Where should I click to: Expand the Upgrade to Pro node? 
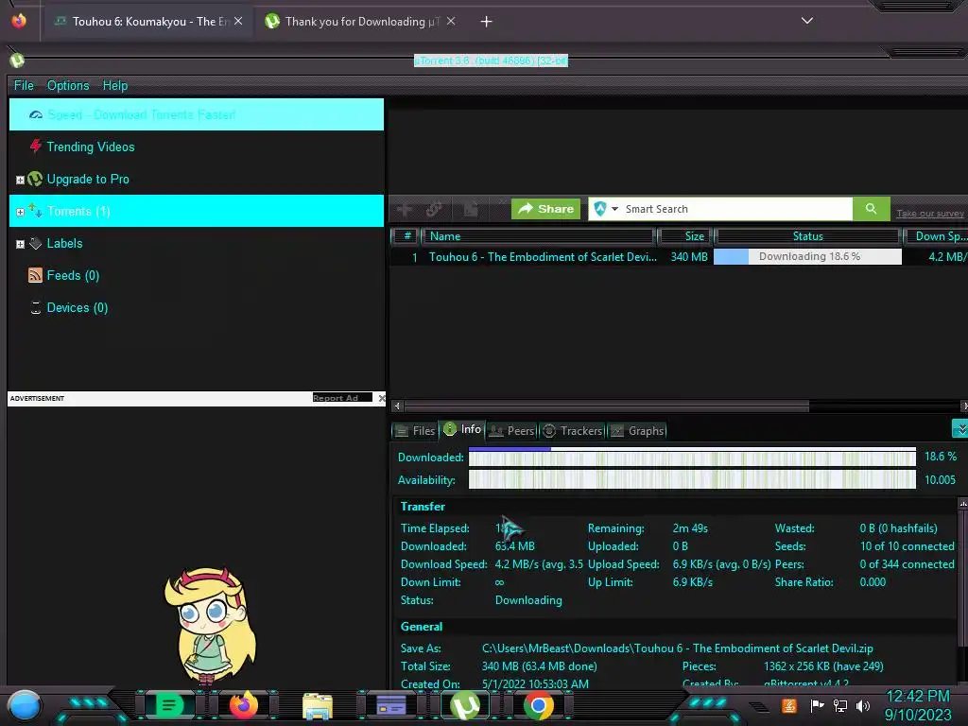pyautogui.click(x=20, y=181)
